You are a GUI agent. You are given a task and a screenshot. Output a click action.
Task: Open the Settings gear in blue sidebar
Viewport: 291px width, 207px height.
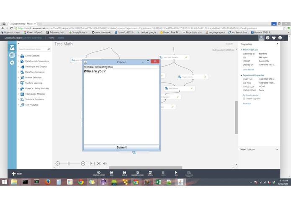pyautogui.click(x=12, y=62)
